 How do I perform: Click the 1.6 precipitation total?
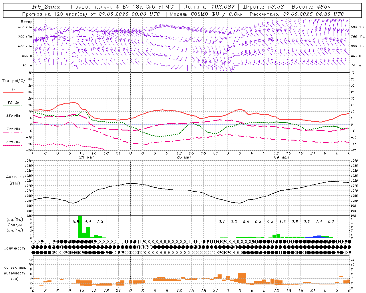(283, 221)
